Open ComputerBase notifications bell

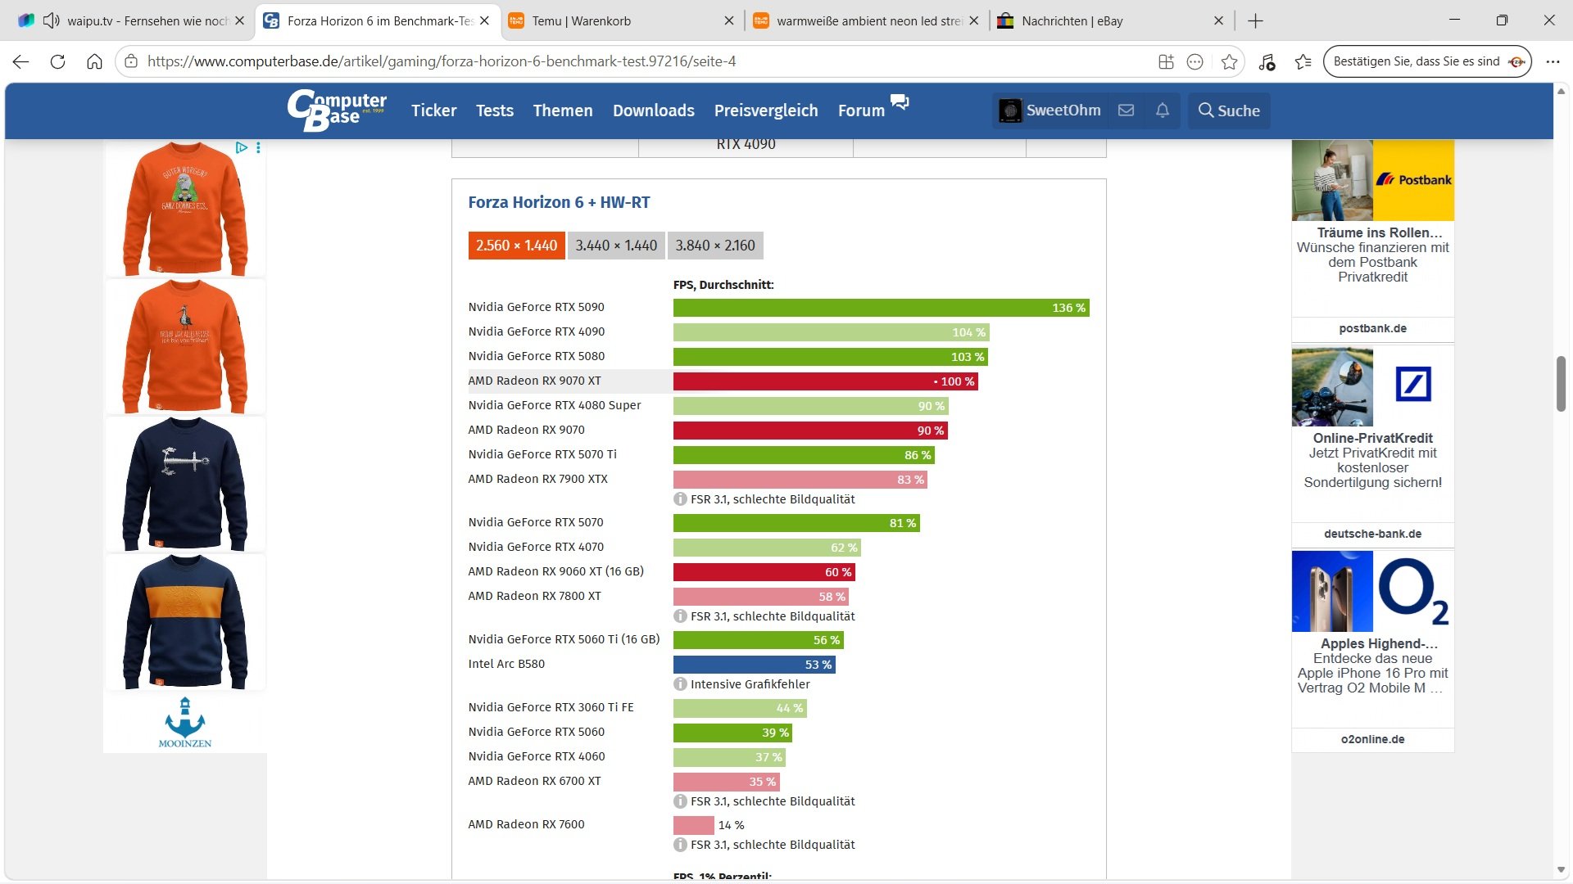pos(1163,110)
